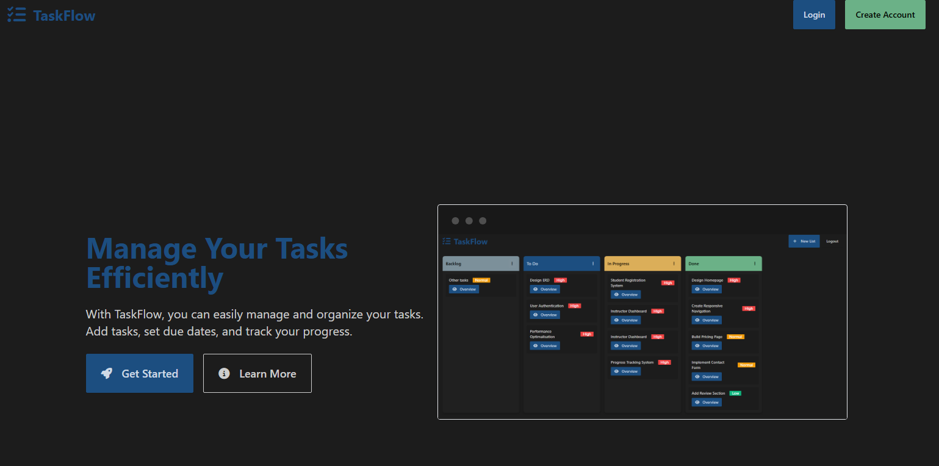Image resolution: width=939 pixels, height=466 pixels.
Task: Open the Backlog column kebab menu in preview
Action: (x=512, y=263)
